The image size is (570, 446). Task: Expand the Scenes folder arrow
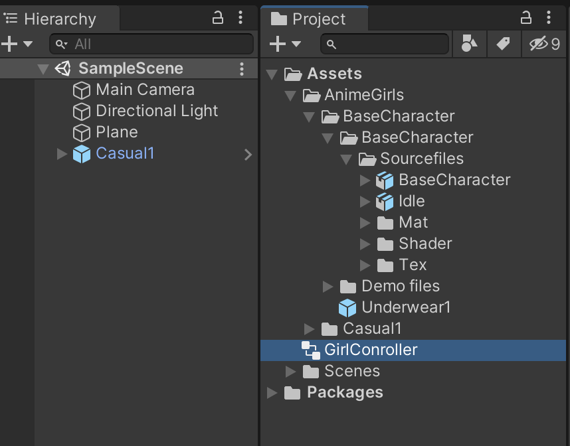[290, 372]
